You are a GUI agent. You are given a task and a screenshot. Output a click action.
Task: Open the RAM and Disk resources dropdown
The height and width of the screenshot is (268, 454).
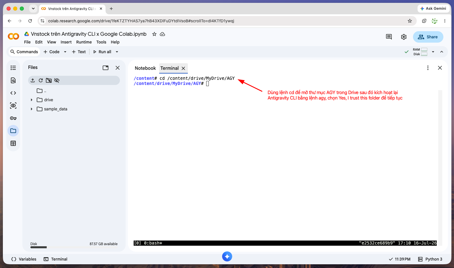[433, 52]
